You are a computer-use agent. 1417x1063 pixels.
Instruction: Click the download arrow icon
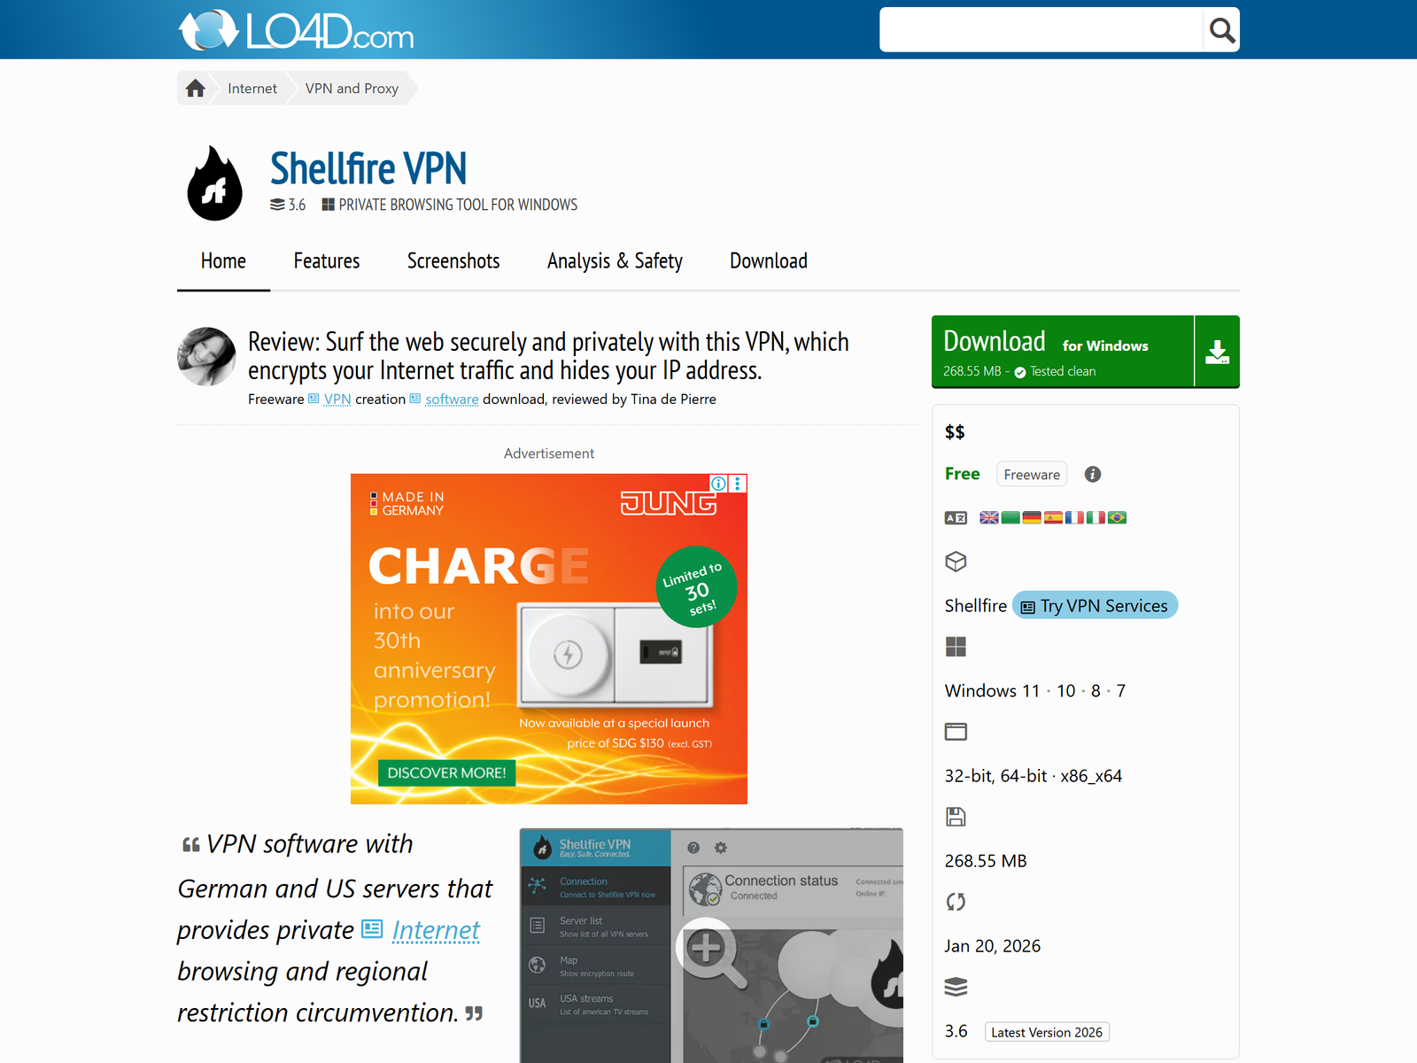coord(1218,352)
